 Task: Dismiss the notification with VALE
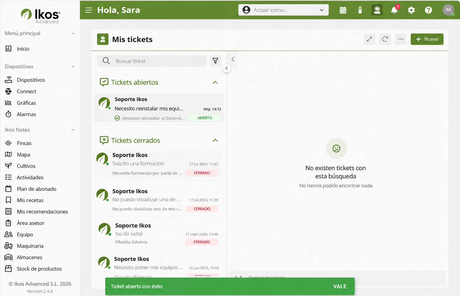click(x=340, y=286)
